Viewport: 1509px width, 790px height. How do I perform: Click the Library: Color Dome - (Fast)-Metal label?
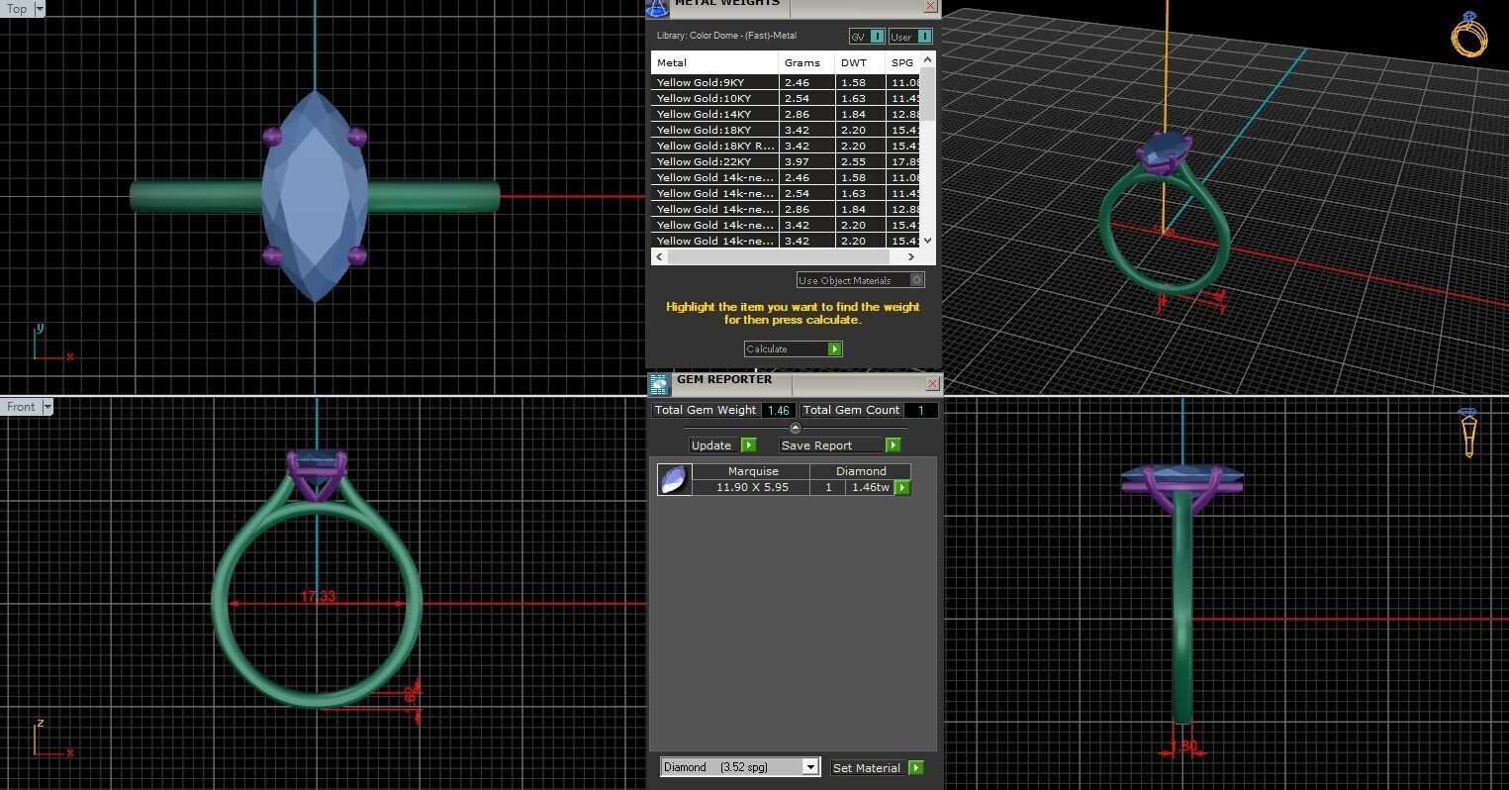tap(726, 36)
